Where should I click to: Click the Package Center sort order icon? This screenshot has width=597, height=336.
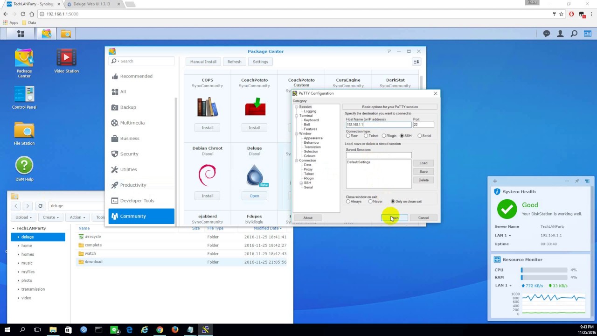tap(417, 62)
